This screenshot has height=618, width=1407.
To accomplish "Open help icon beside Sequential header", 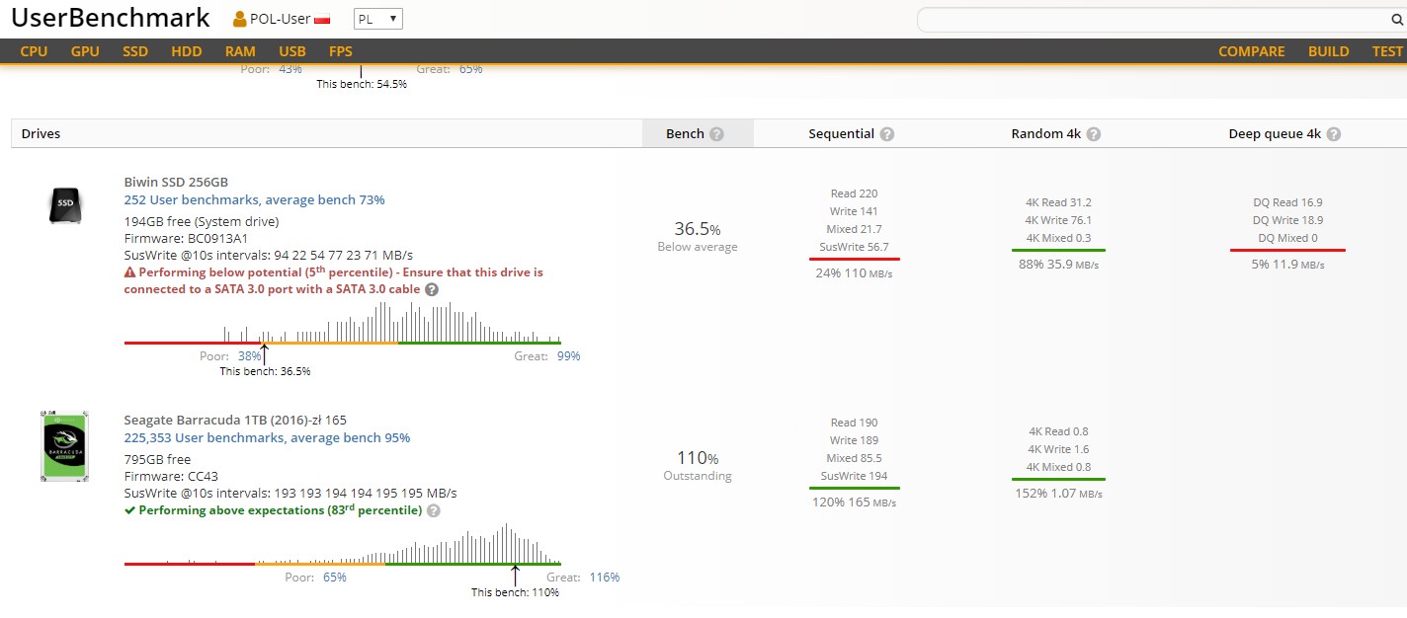I will click(x=887, y=134).
